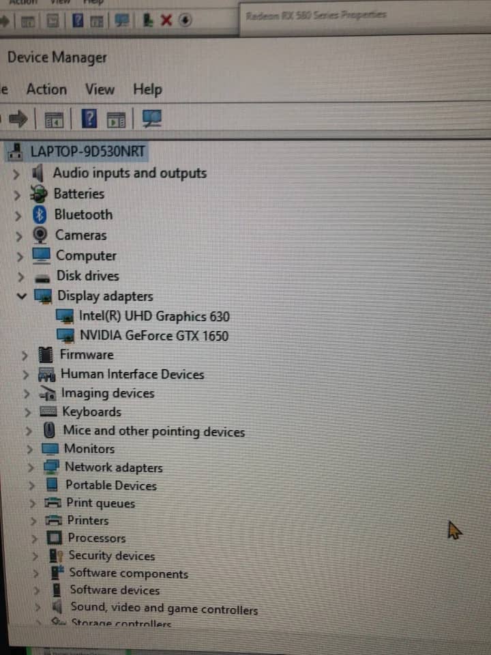This screenshot has width=491, height=655.
Task: Expand the Cameras node chevron
Action: pyautogui.click(x=19, y=237)
